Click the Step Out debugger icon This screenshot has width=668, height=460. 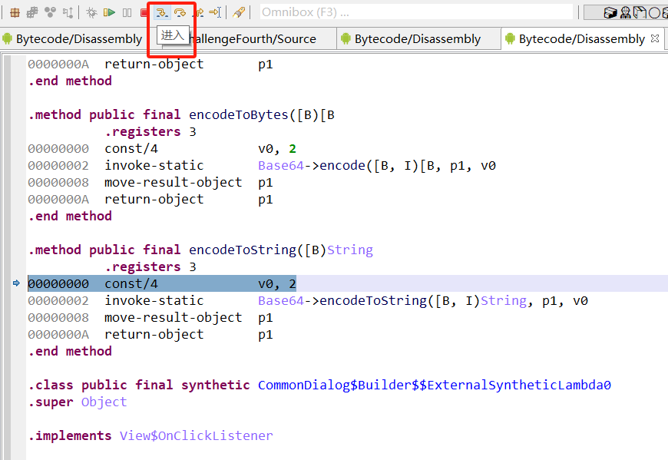pos(198,12)
